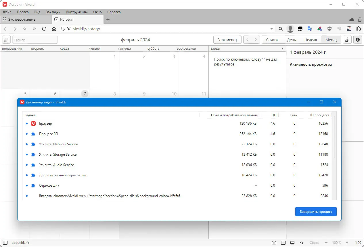Viewport: 364px width, 247px height.
Task: Click the vivaldi://history/ address field
Action: click(x=170, y=29)
